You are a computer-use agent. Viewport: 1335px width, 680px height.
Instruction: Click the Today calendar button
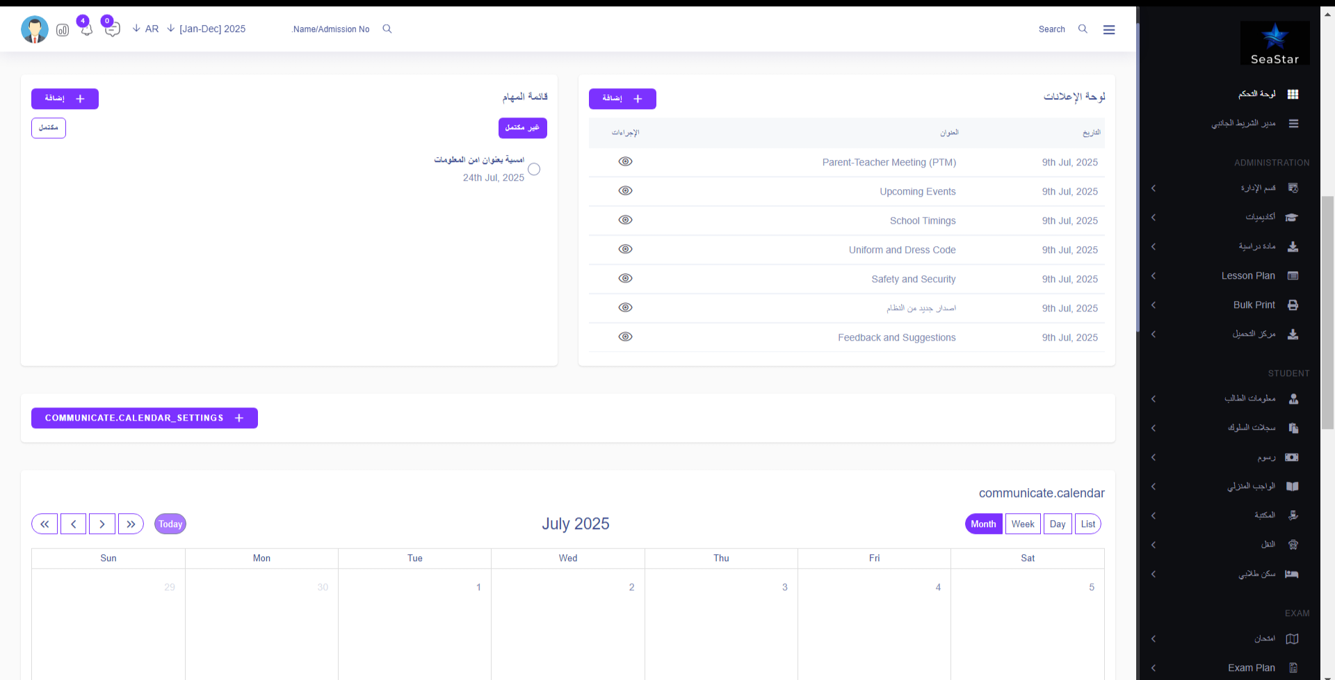pyautogui.click(x=170, y=524)
